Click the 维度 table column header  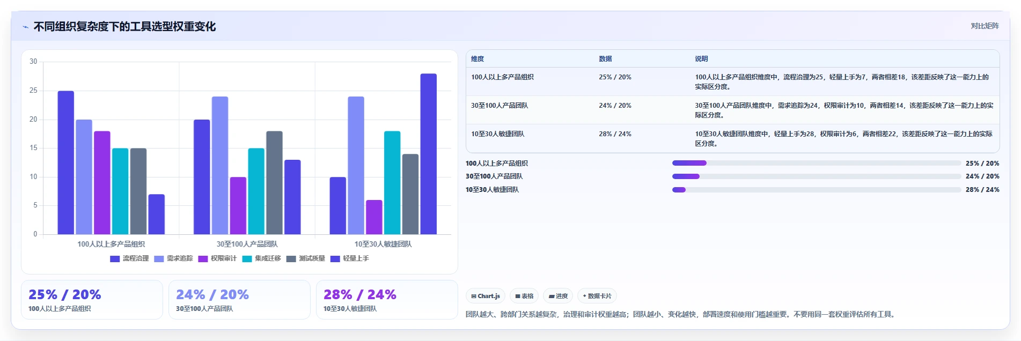coord(478,59)
